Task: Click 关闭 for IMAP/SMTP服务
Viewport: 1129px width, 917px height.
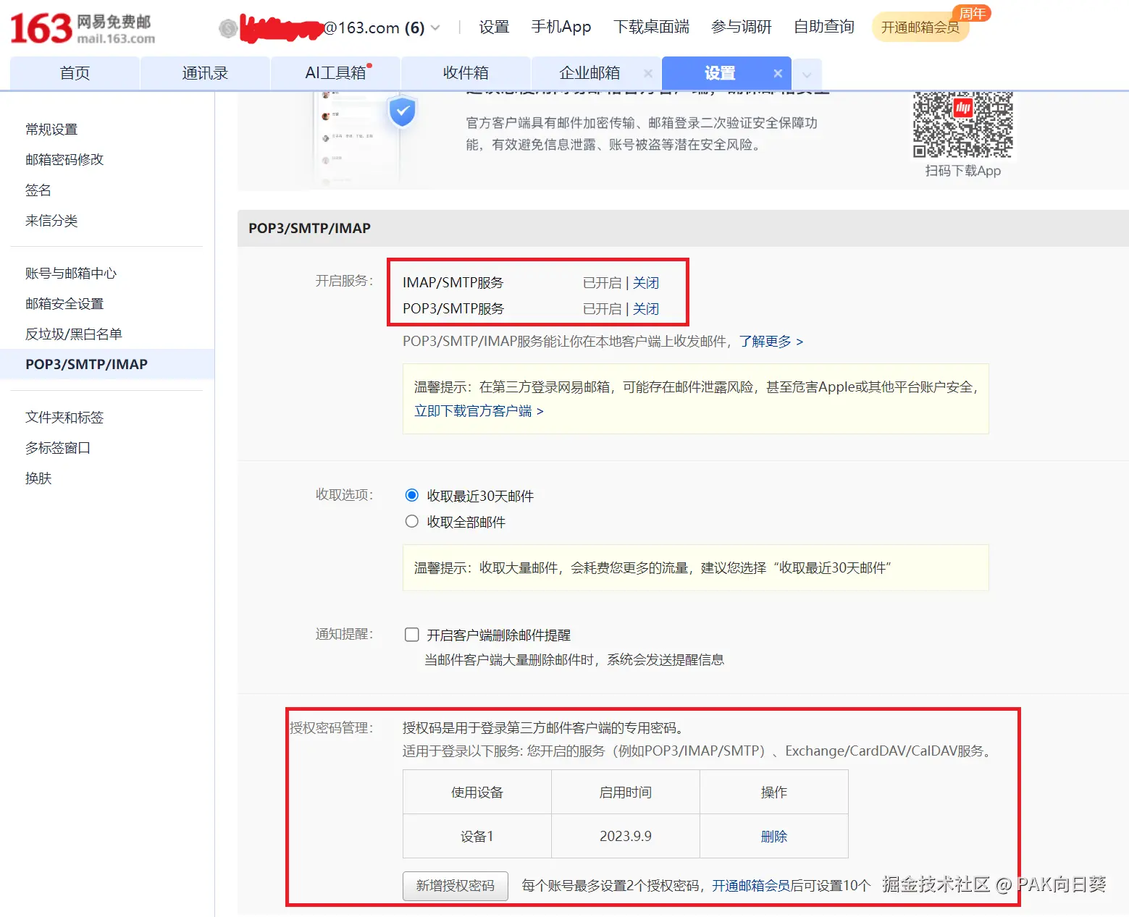Action: pos(646,283)
